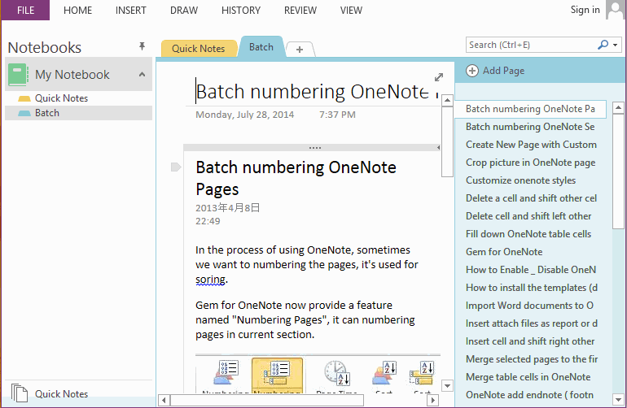Click the Sort pages A-Z icon in image

point(422,373)
